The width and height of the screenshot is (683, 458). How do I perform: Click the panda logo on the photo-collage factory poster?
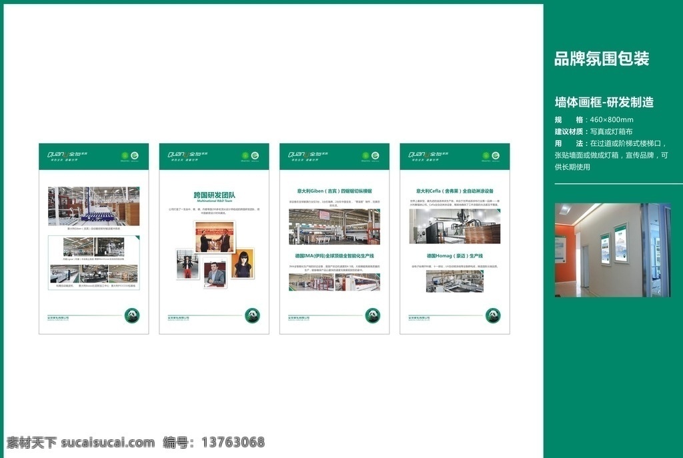(132, 315)
